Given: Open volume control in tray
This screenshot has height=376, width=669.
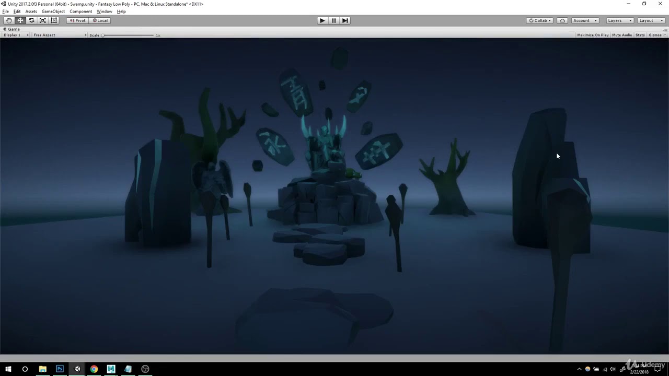Looking at the screenshot, I should point(613,369).
